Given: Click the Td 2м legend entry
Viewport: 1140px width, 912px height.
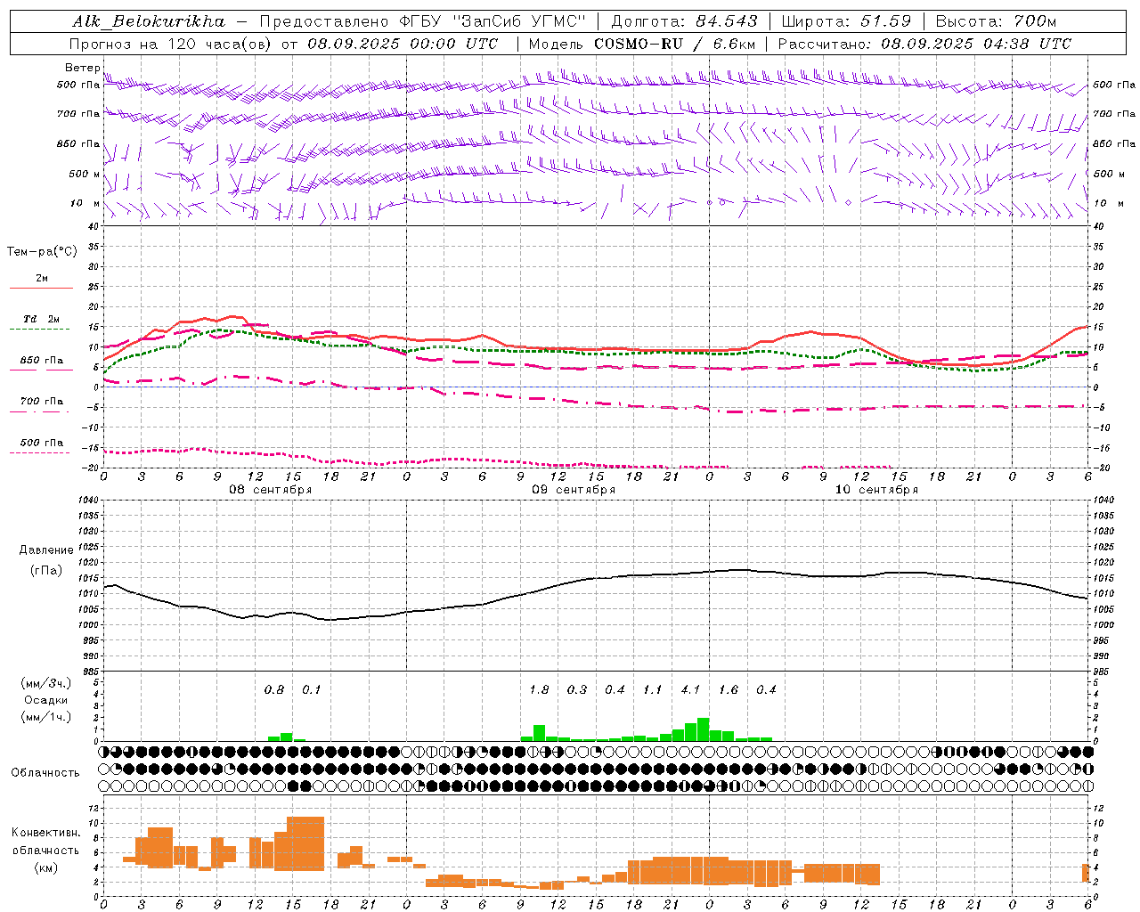Looking at the screenshot, I should [x=42, y=319].
